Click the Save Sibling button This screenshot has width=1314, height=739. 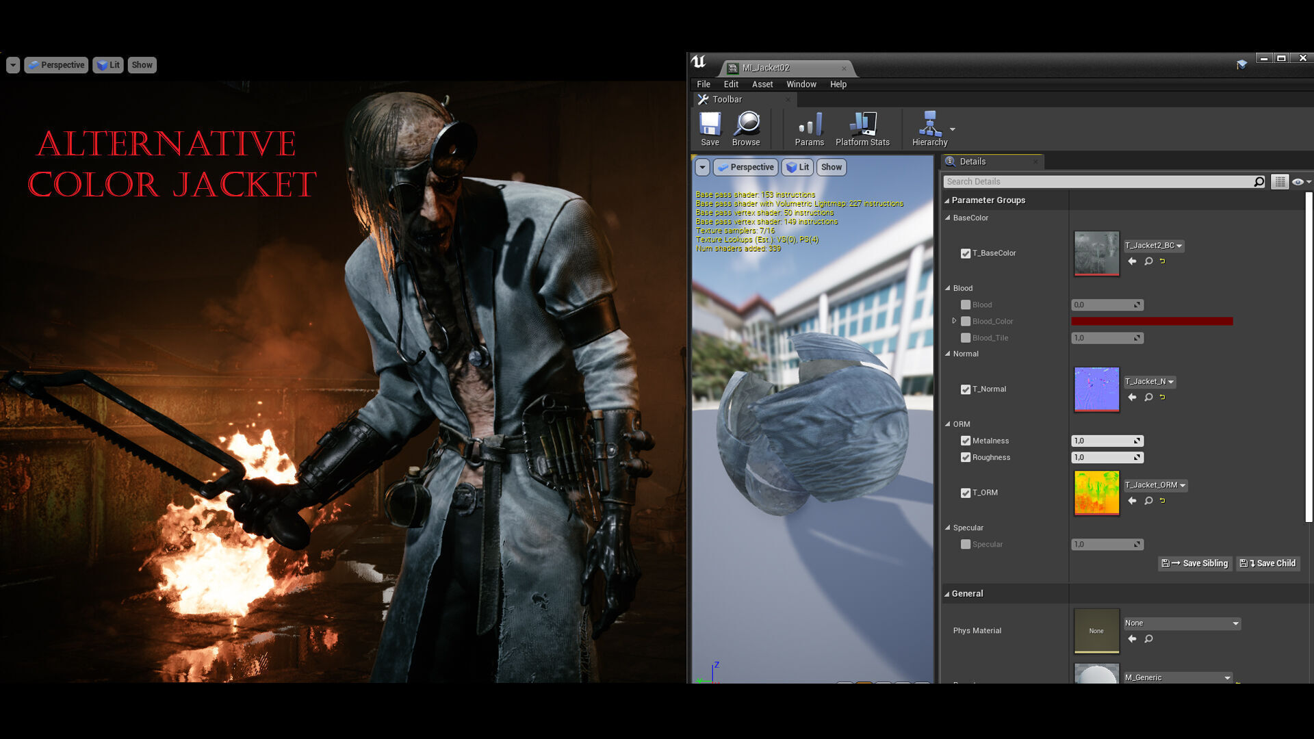click(1195, 563)
